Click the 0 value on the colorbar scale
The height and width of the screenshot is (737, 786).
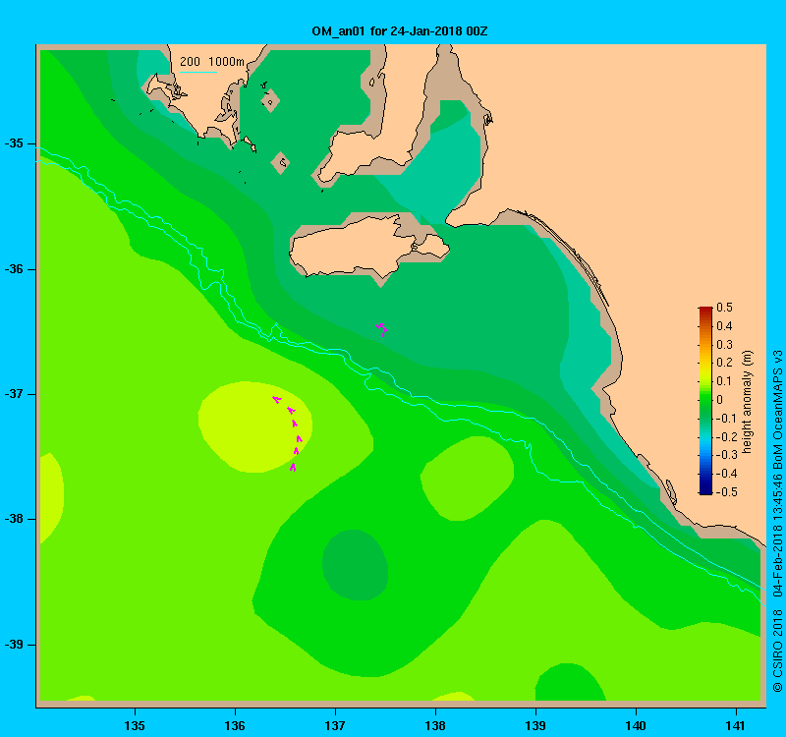pyautogui.click(x=720, y=400)
